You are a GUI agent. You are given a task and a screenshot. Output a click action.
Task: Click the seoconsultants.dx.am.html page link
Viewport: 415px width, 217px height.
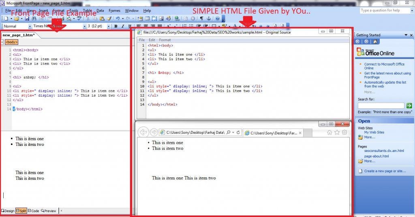384,151
